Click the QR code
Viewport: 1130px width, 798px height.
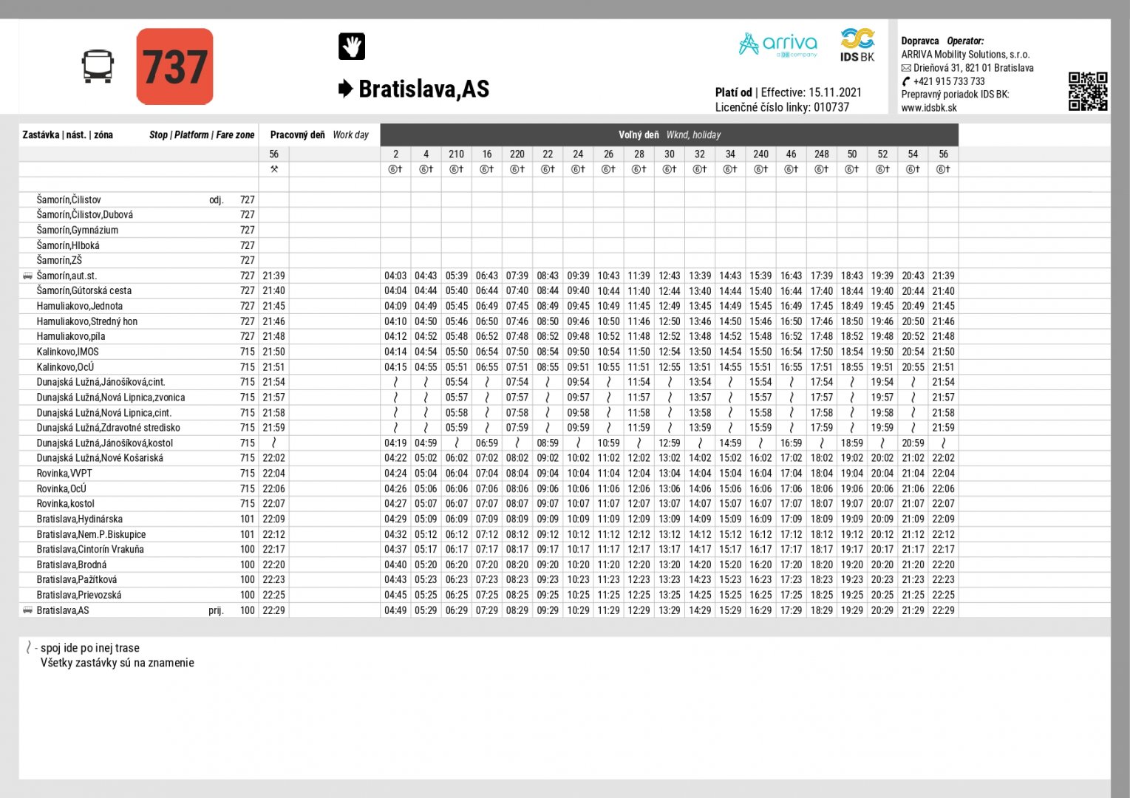pyautogui.click(x=1087, y=92)
